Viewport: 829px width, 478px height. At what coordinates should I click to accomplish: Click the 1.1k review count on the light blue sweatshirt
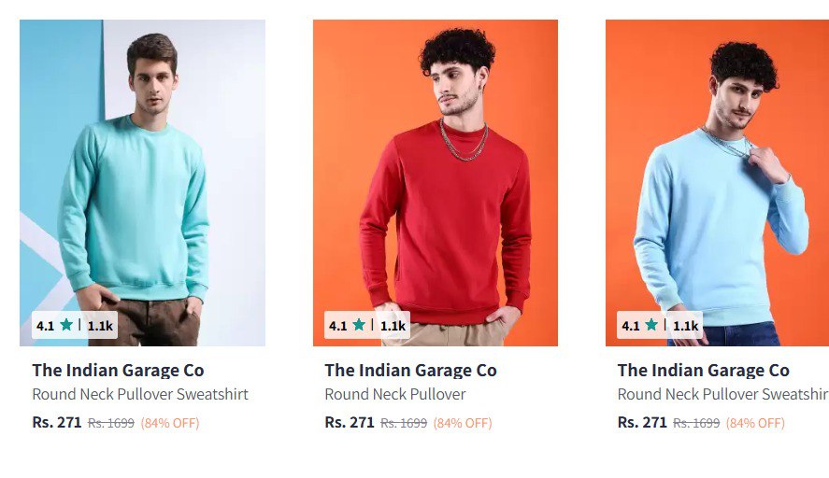686,326
